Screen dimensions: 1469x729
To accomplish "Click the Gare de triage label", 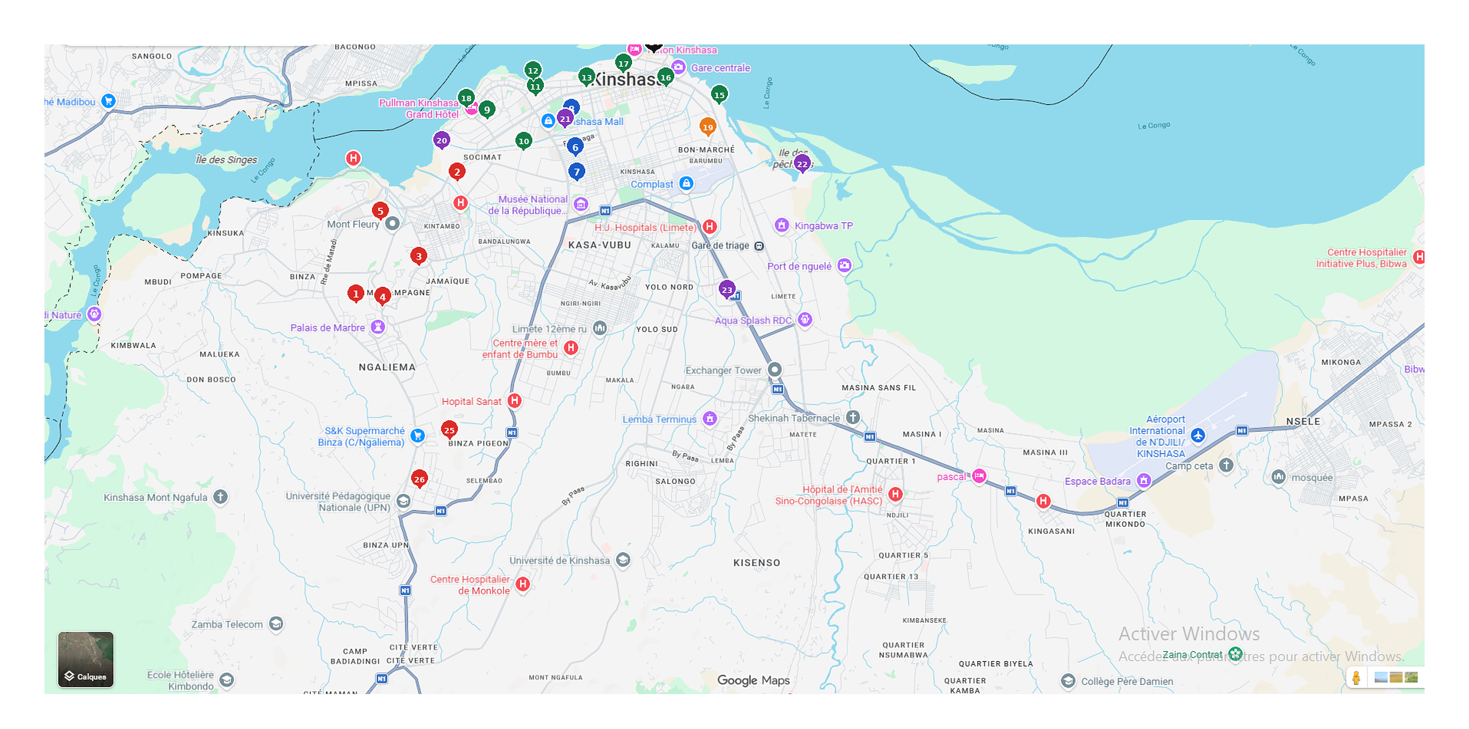I will (720, 246).
